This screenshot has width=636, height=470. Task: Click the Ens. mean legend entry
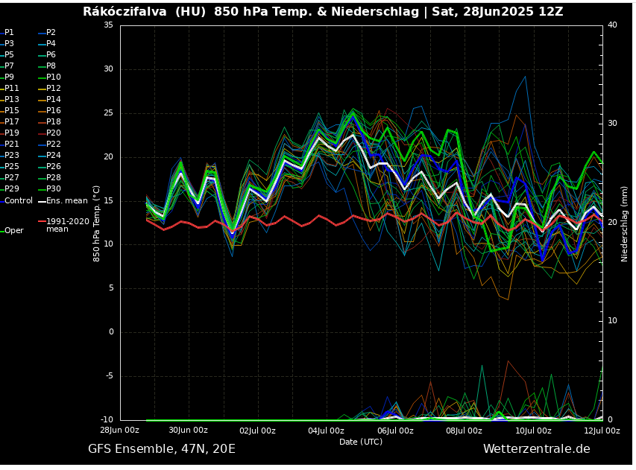(66, 201)
